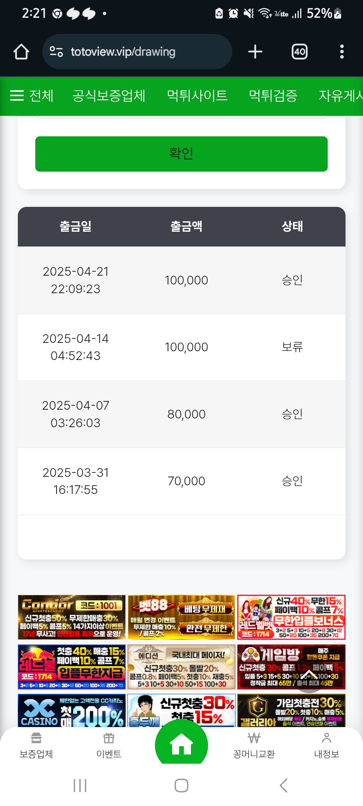
Task: Open the Condor 코드:1001 banner ad
Action: coord(72,617)
